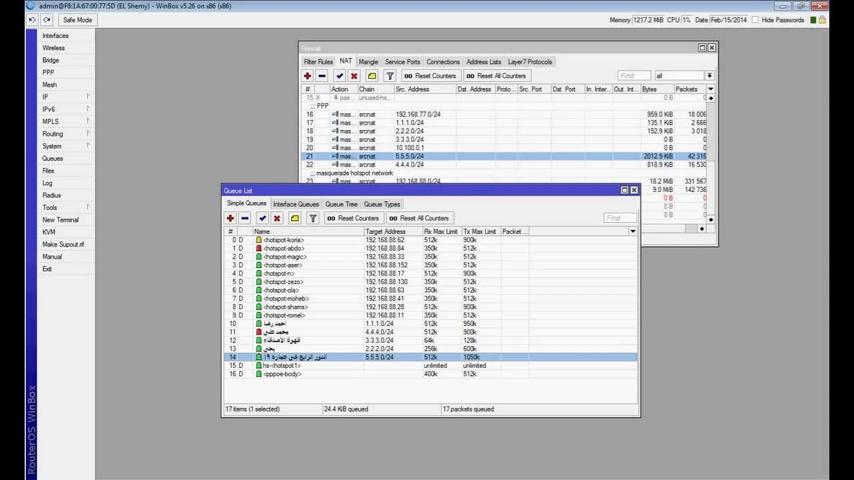Toggle the Safe Mode button
Image resolution: width=854 pixels, height=480 pixels.
pyautogui.click(x=77, y=20)
